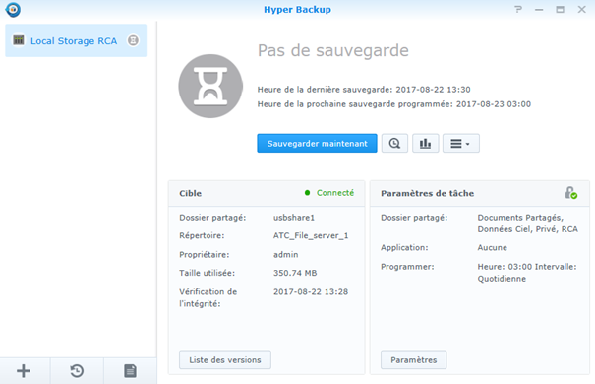Open Liste des versions
Screen dimensions: 595x384
pos(225,359)
